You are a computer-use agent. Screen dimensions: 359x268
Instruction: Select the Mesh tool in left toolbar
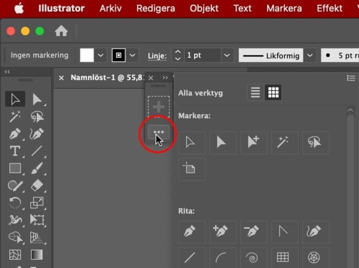[x=15, y=255]
